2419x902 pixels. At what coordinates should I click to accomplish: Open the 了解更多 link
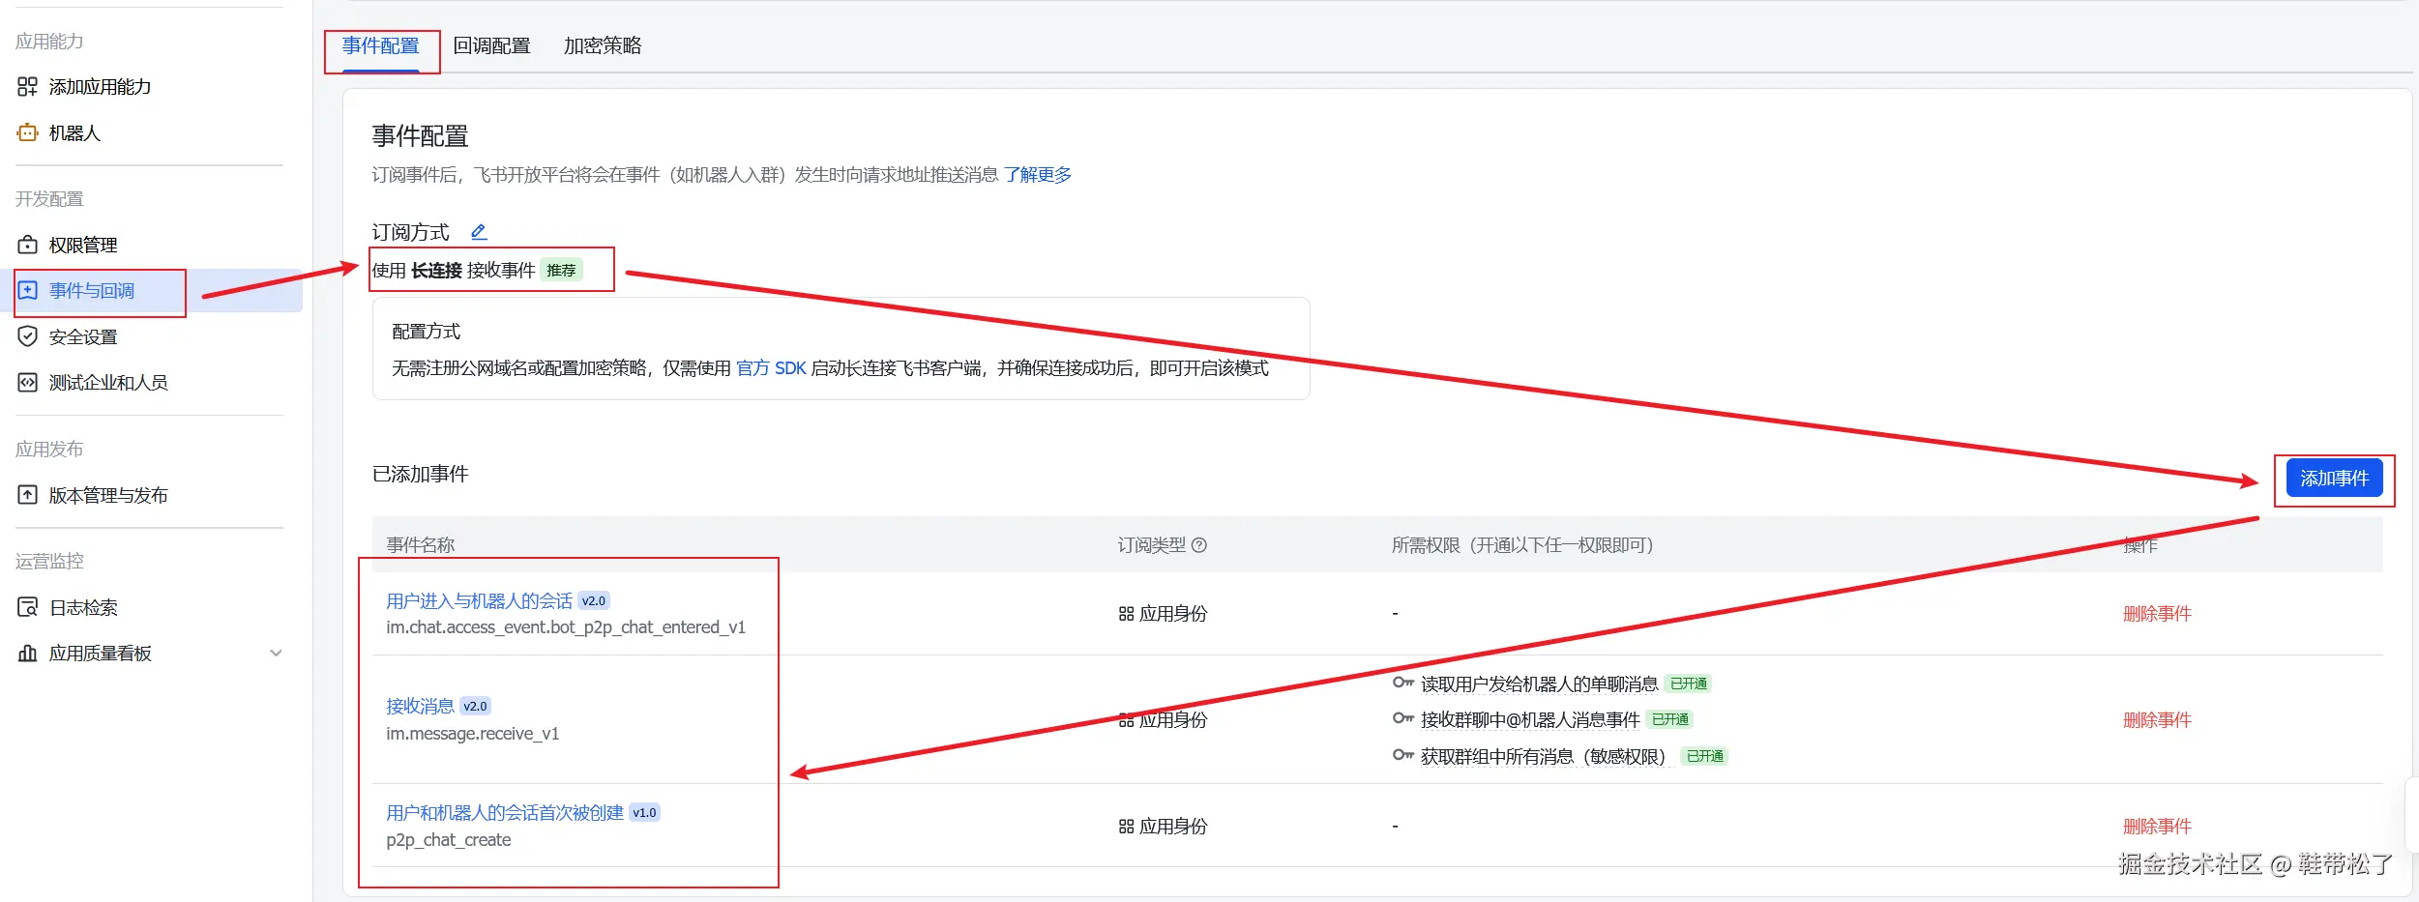point(1036,175)
